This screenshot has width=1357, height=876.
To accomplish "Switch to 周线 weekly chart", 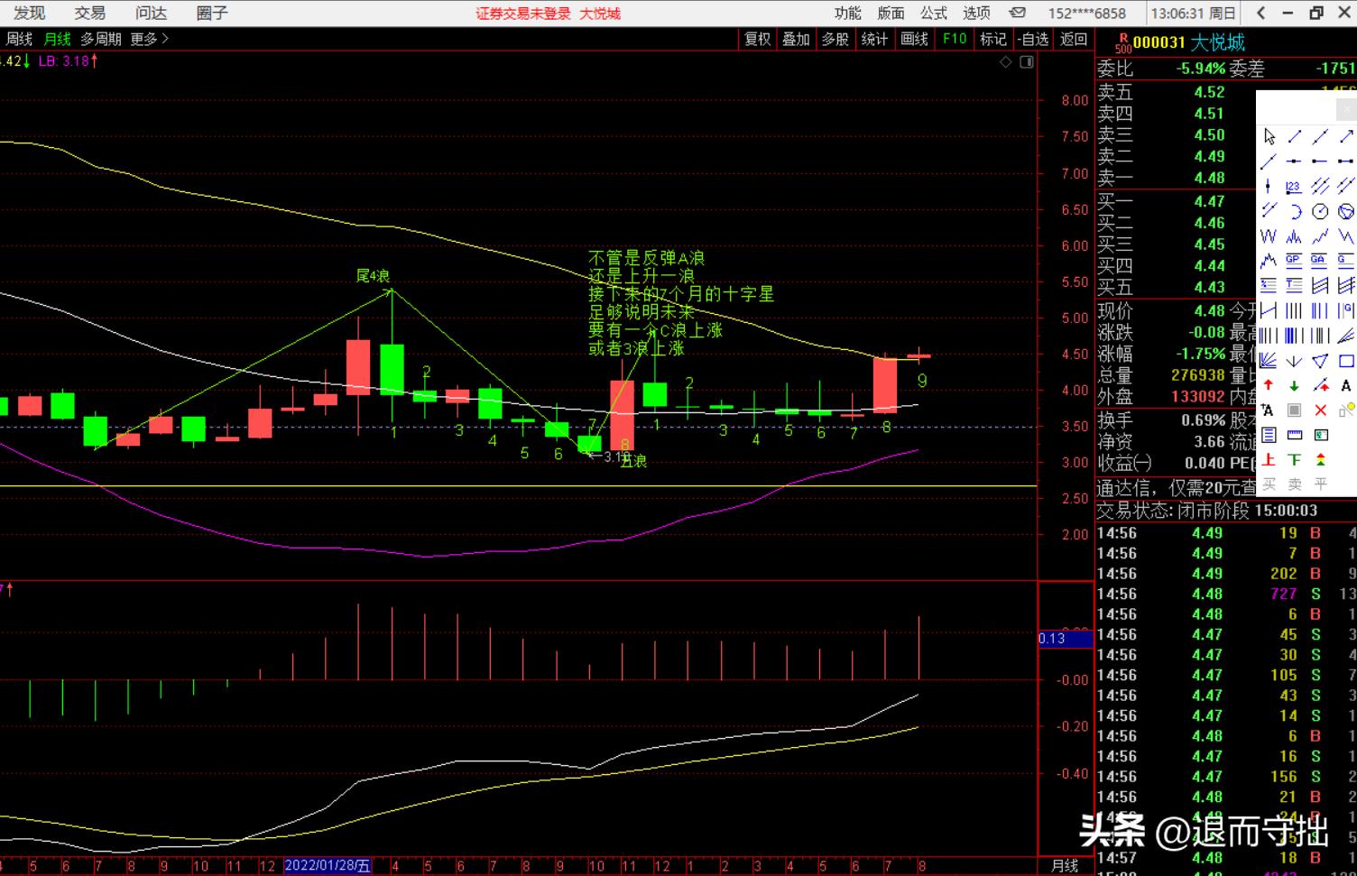I will 19,39.
